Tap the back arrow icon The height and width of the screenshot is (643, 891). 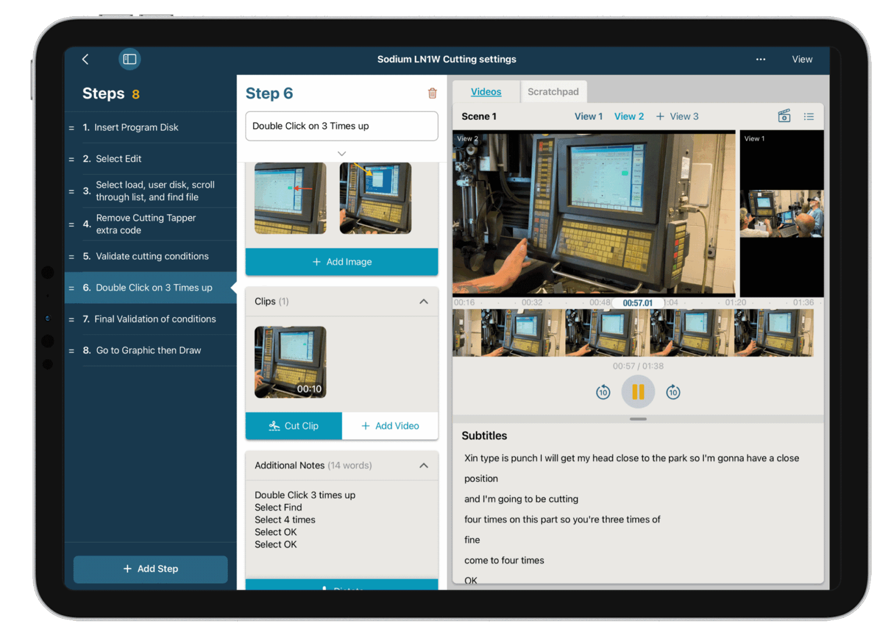tap(85, 59)
